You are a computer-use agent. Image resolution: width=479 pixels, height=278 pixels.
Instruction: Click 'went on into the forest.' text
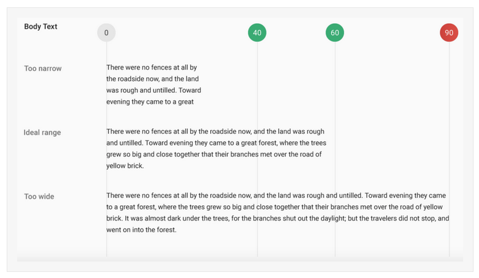[x=142, y=230]
